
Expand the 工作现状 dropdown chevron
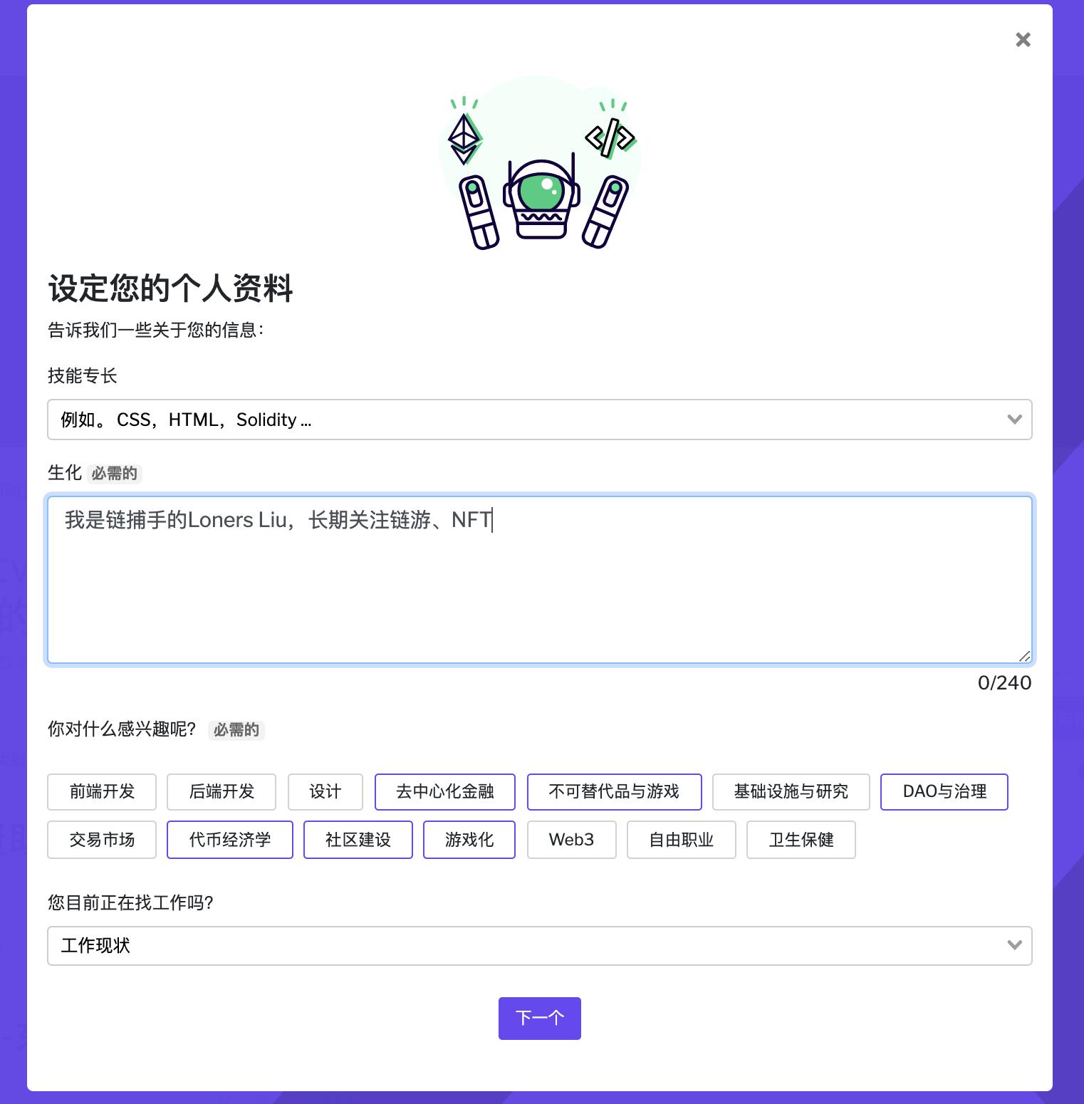pyautogui.click(x=1014, y=945)
